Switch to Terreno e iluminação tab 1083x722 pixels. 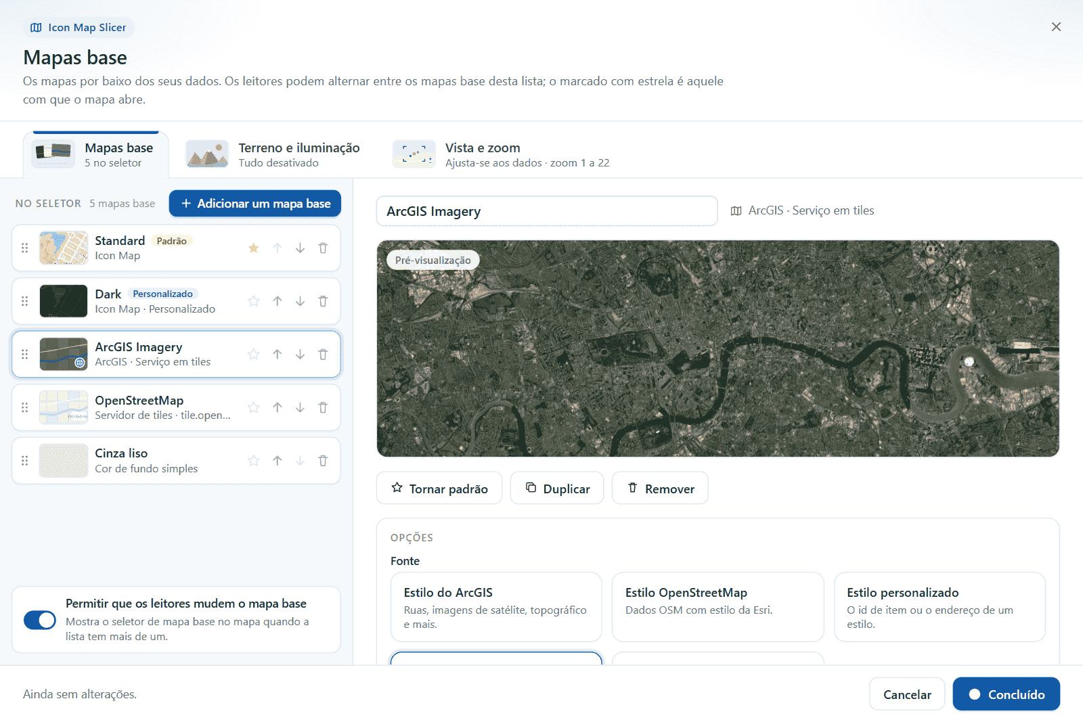pyautogui.click(x=273, y=155)
